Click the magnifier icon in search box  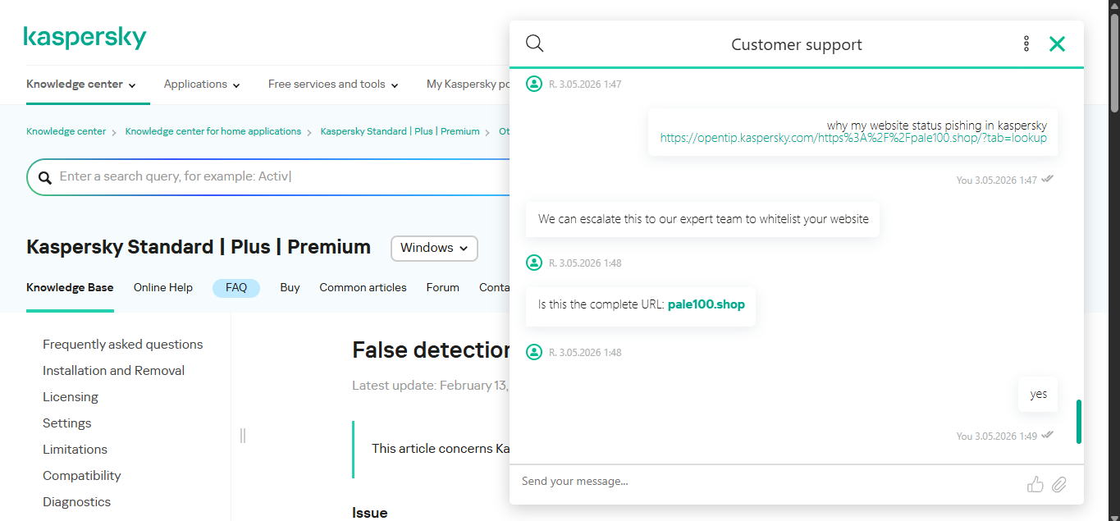[x=44, y=177]
